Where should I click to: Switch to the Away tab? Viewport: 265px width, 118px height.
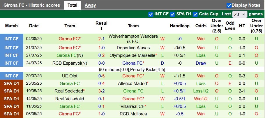pos(90,5)
